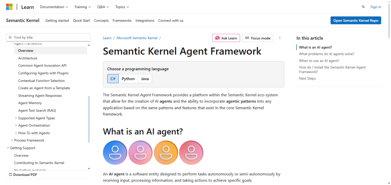Click the Find by title input
Viewport: 391px width, 185px height.
click(x=48, y=37)
